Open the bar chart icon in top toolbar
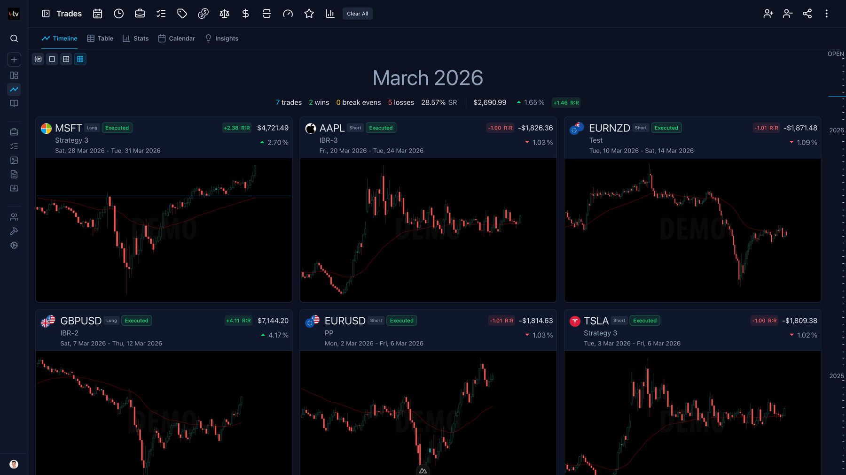The width and height of the screenshot is (846, 475). 330,14
